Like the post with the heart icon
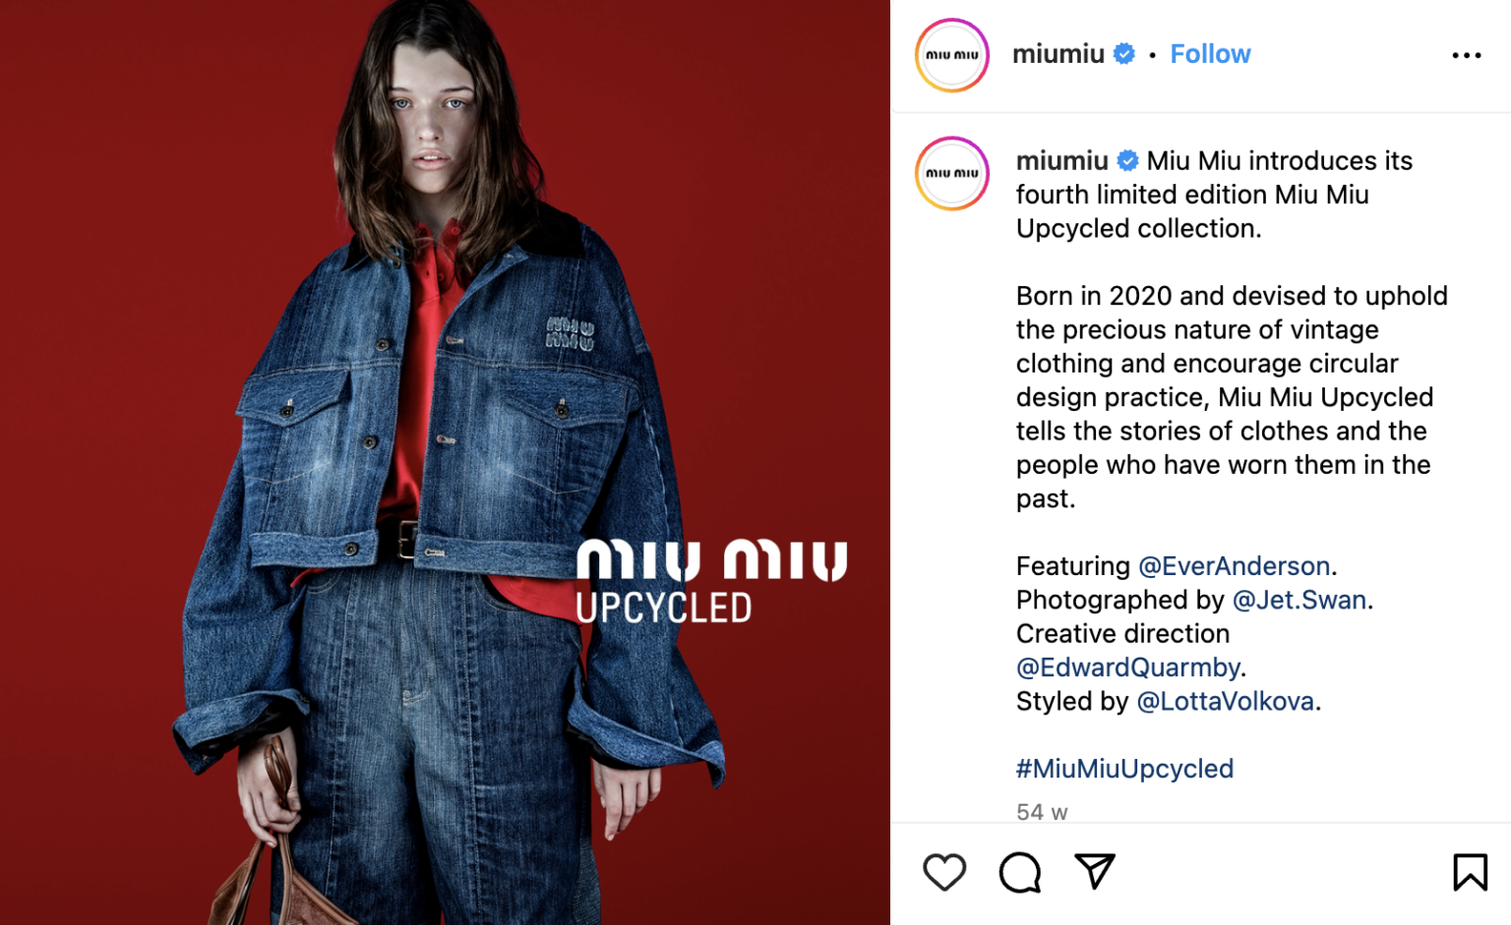The width and height of the screenshot is (1511, 925). pyautogui.click(x=944, y=872)
